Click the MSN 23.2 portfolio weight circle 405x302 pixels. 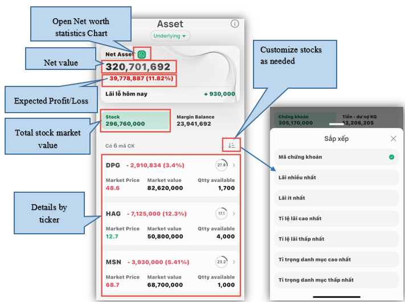tap(221, 262)
